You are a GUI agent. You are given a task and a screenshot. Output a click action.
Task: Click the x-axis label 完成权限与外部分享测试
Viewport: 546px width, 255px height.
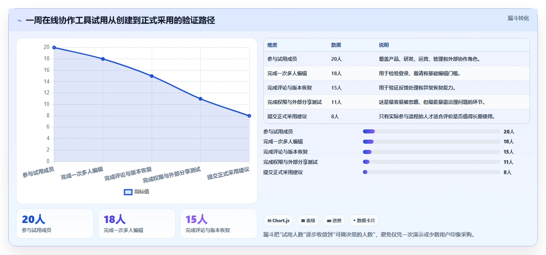tap(172, 175)
